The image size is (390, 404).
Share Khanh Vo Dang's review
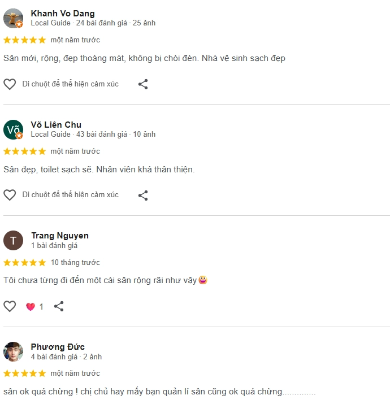[x=143, y=84]
